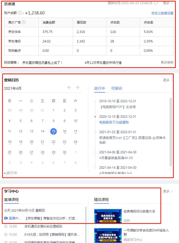Open 更多 in the 营销日历 section
179x243 pixels.
(168, 80)
